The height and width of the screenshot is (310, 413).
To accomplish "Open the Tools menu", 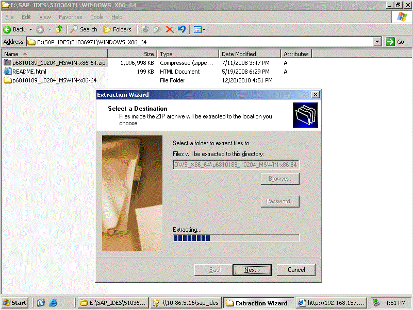I will (x=97, y=17).
